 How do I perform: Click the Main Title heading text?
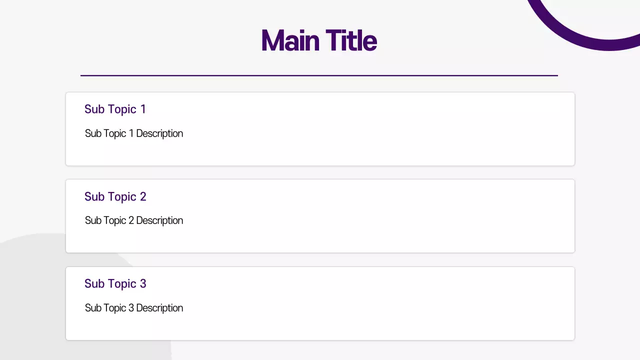(318, 40)
